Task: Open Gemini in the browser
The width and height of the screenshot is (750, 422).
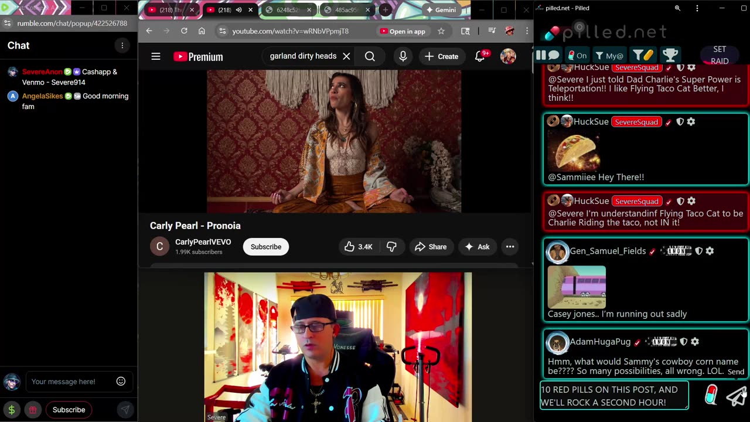Action: tap(441, 10)
